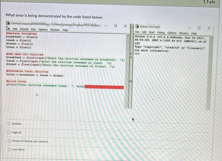
Task: Click the 'dinner = float()' code line
Action: coord(19,44)
